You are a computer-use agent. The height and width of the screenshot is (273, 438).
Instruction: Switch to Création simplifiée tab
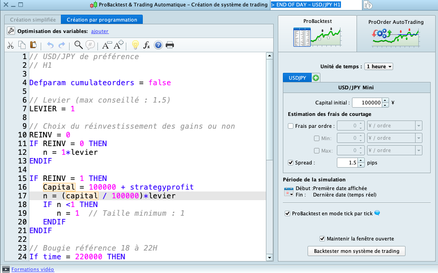click(33, 20)
